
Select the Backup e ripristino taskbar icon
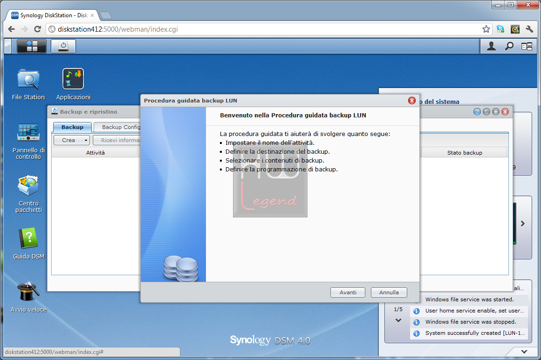click(63, 46)
